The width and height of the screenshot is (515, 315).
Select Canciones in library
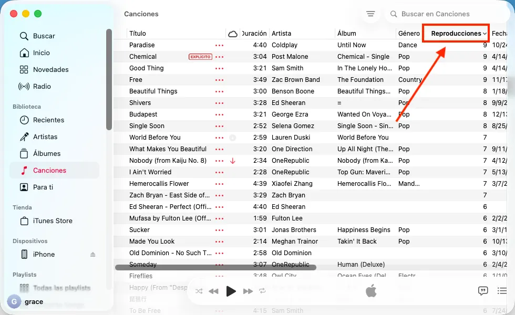(x=54, y=170)
